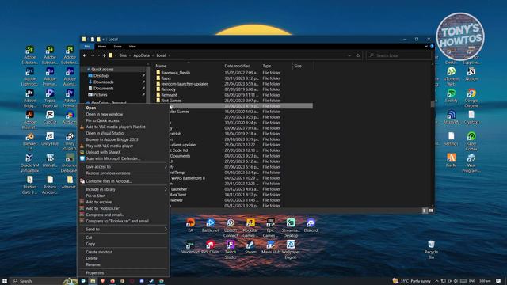Open the address bar history dropdown
This screenshot has width=507, height=285.
coord(349,55)
